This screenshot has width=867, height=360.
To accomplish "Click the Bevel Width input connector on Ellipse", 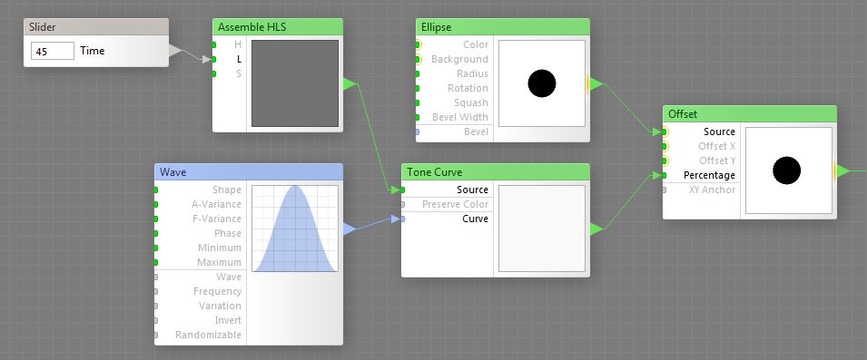I will pyautogui.click(x=418, y=117).
